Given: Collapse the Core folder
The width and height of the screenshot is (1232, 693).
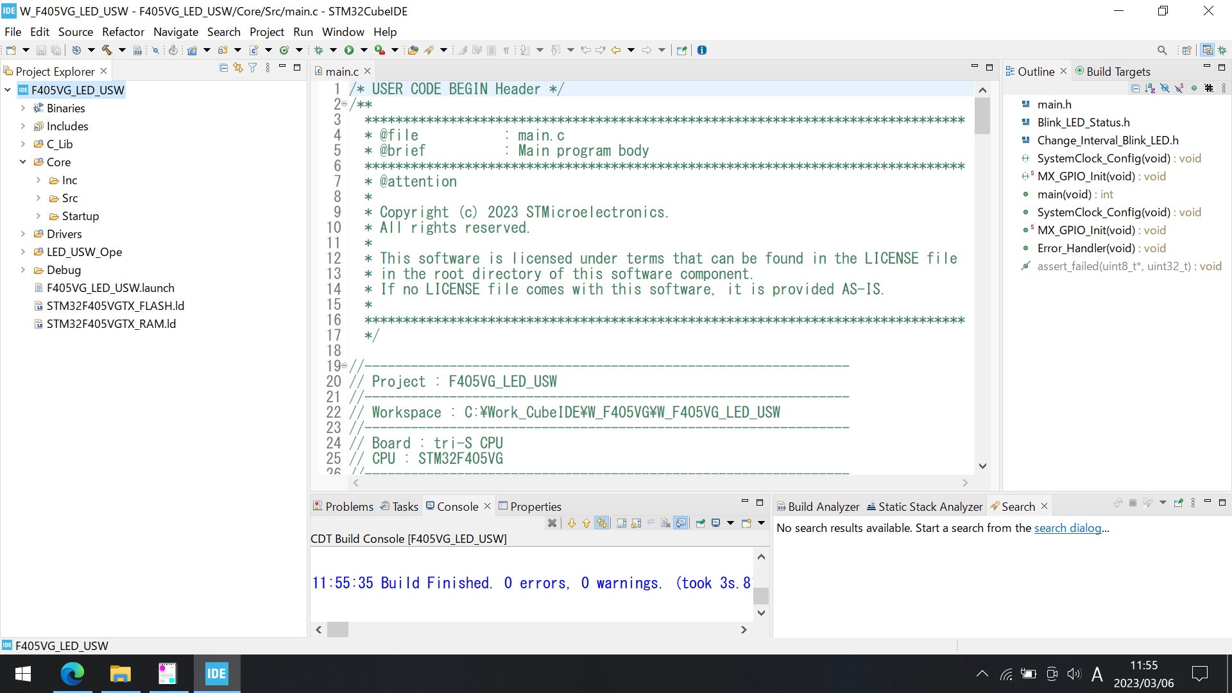Looking at the screenshot, I should (23, 162).
